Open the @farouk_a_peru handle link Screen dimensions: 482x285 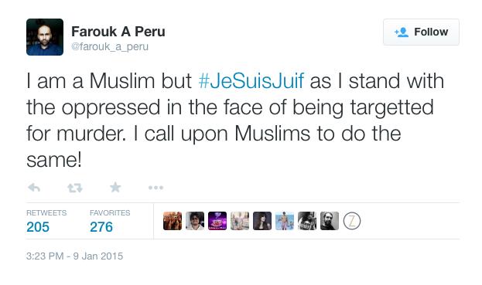pos(110,46)
